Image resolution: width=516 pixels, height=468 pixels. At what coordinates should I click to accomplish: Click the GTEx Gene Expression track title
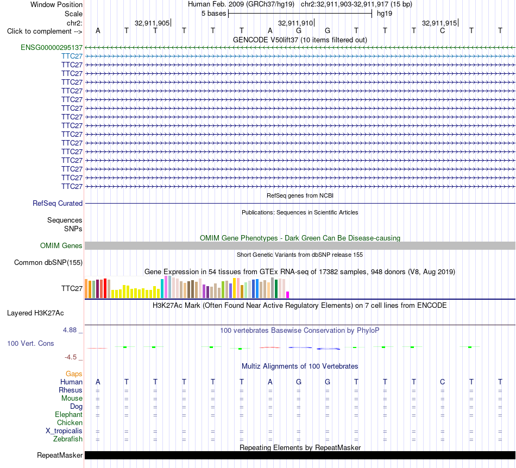click(300, 271)
